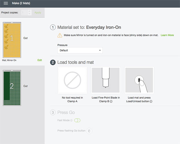Click step 1 circle number icon
This screenshot has width=180, height=144.
pos(53,27)
